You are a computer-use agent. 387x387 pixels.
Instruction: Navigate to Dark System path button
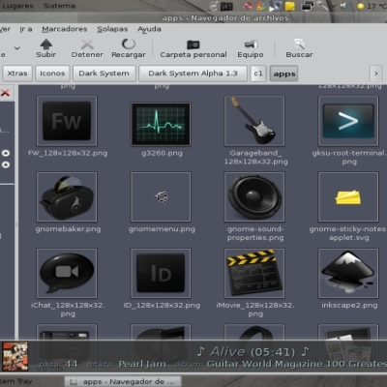[104, 74]
